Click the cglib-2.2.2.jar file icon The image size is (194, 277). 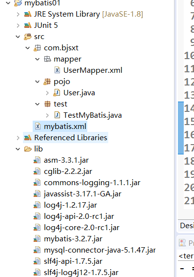point(37,171)
